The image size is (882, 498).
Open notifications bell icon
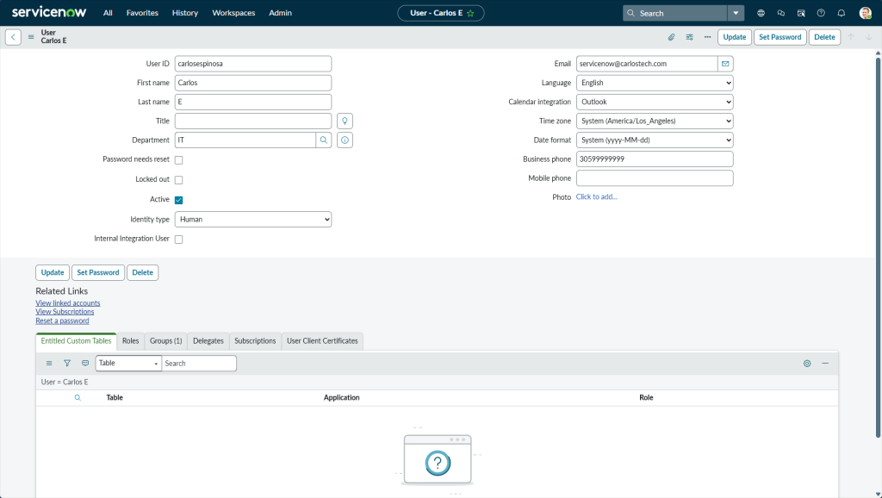point(841,13)
